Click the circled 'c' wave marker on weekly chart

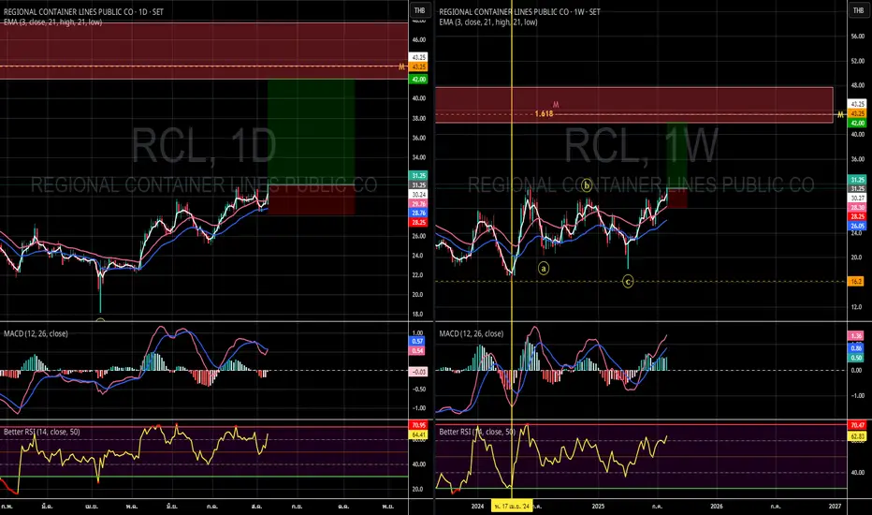(x=627, y=281)
